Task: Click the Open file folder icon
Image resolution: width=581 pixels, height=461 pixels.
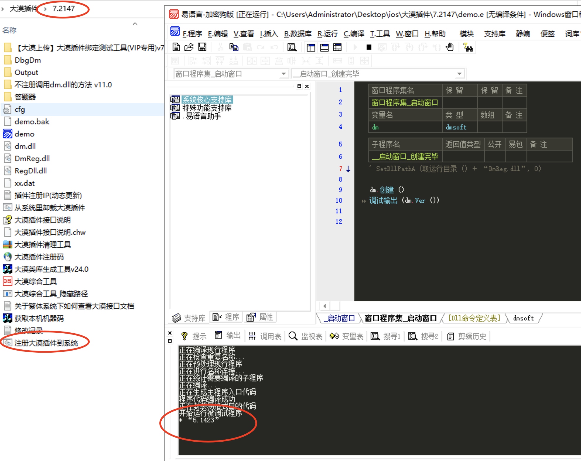Action: pyautogui.click(x=189, y=47)
